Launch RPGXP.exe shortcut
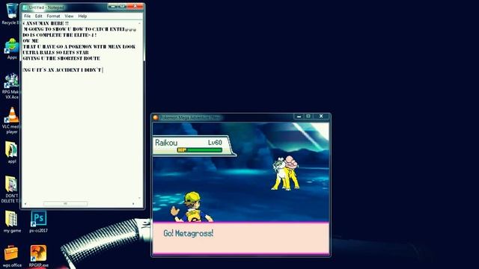This screenshot has height=269, width=479. pos(38,256)
